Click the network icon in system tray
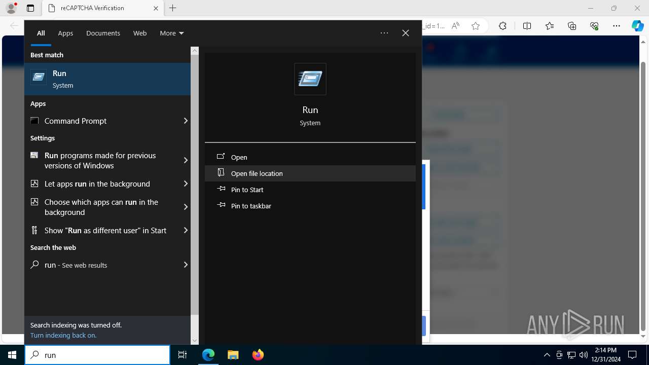 (571, 355)
